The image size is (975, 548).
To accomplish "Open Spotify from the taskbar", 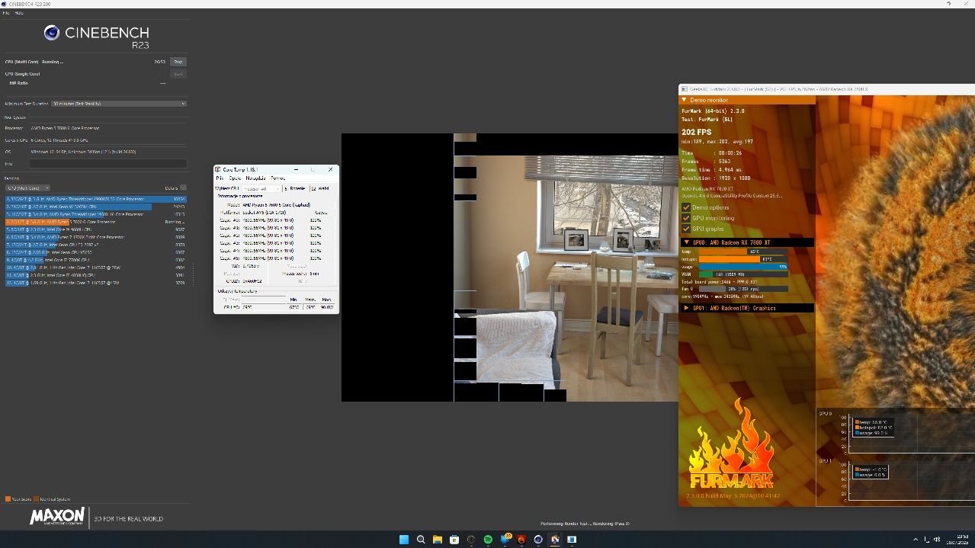I will click(488, 540).
